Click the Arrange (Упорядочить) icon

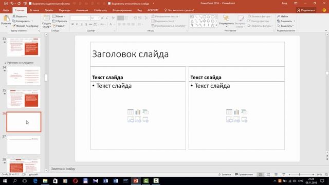(226, 18)
